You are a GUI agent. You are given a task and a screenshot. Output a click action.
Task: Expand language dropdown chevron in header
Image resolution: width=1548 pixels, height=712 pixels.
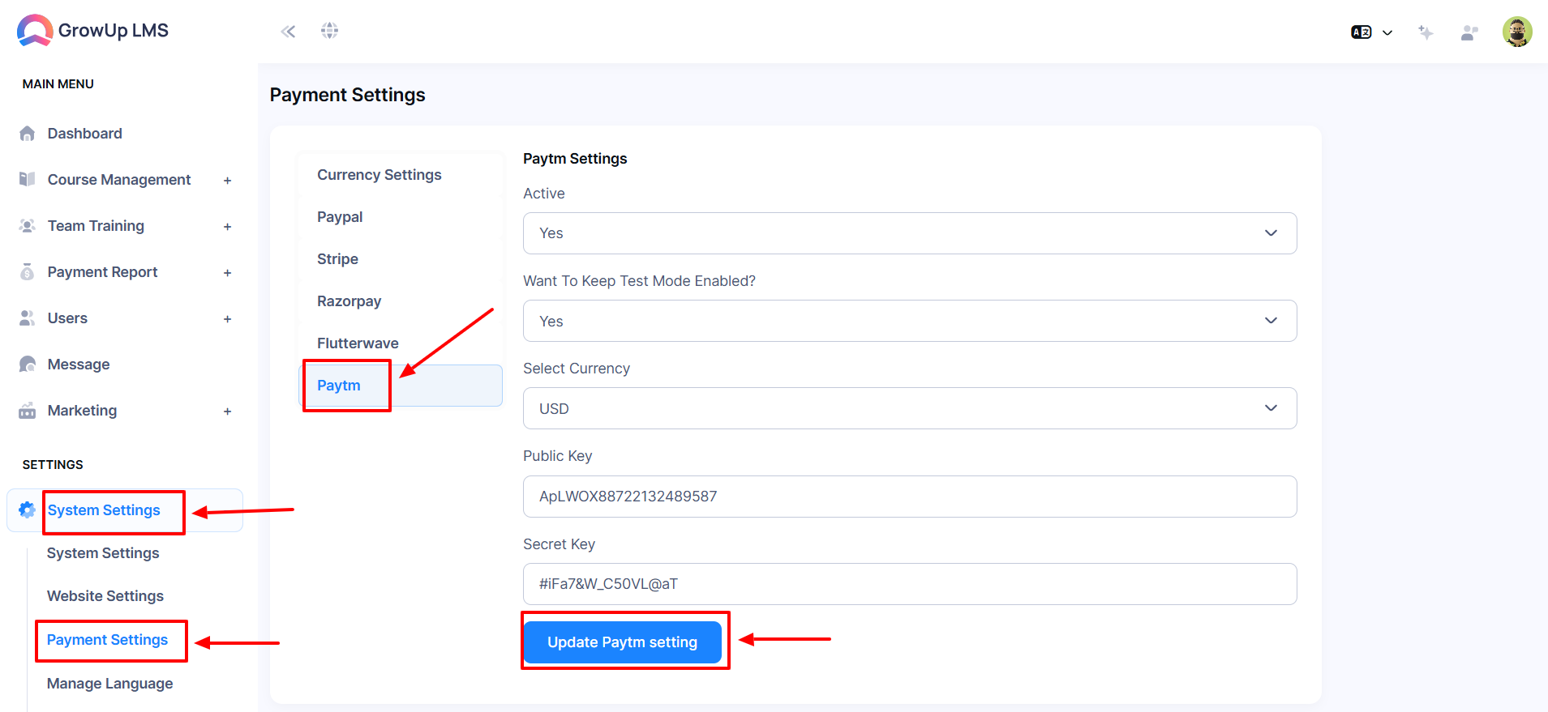point(1387,32)
